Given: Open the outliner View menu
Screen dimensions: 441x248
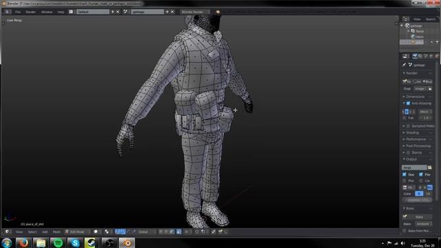Looking at the screenshot, I should point(417,19).
